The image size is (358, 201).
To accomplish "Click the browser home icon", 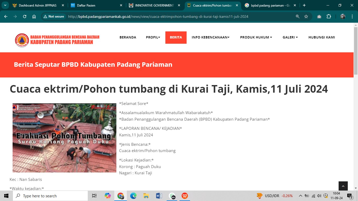I will tap(34, 16).
